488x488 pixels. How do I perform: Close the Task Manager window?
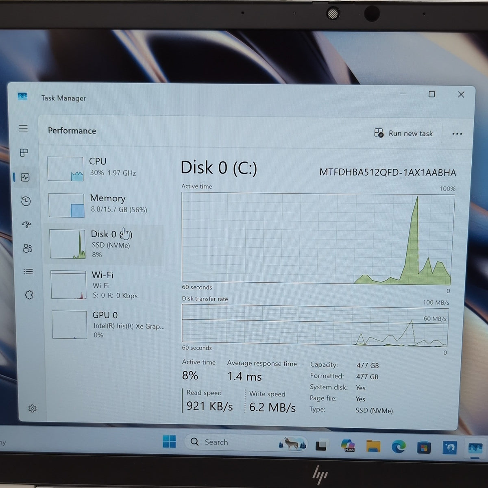coord(461,94)
